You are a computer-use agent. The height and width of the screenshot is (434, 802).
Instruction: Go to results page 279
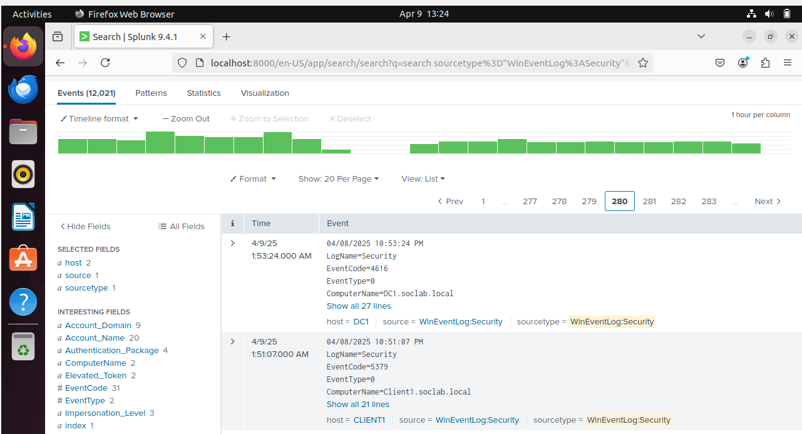pos(589,201)
